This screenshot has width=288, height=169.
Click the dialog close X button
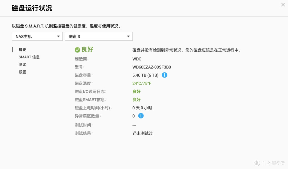pyautogui.click(x=283, y=5)
